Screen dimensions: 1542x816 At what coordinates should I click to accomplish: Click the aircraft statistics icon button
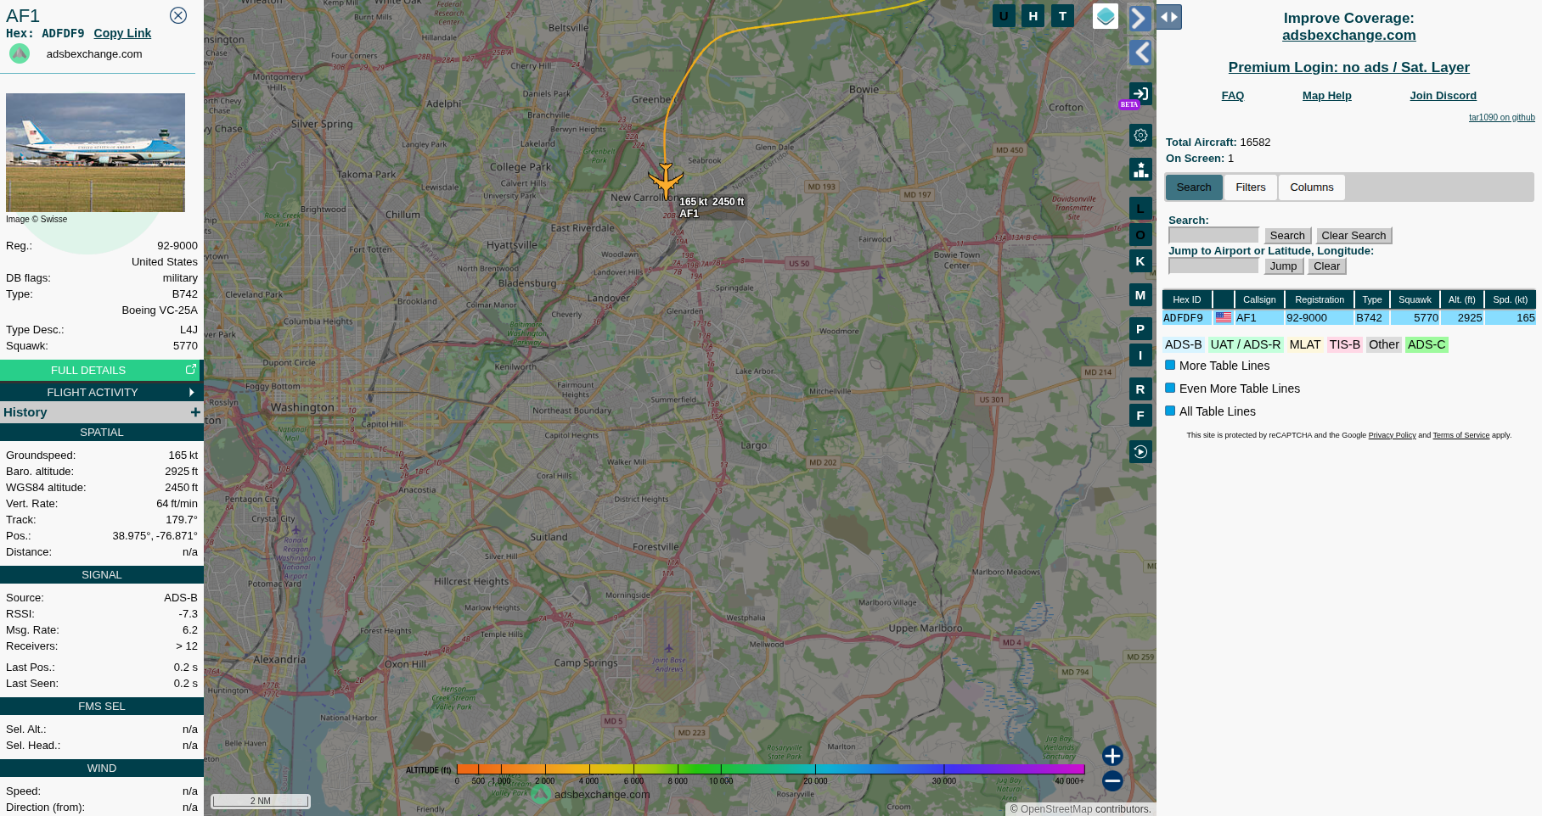[x=1140, y=170]
